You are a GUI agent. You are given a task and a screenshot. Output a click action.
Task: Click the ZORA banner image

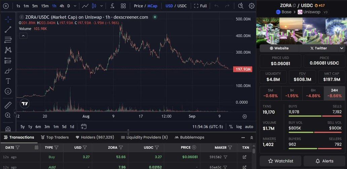click(302, 31)
